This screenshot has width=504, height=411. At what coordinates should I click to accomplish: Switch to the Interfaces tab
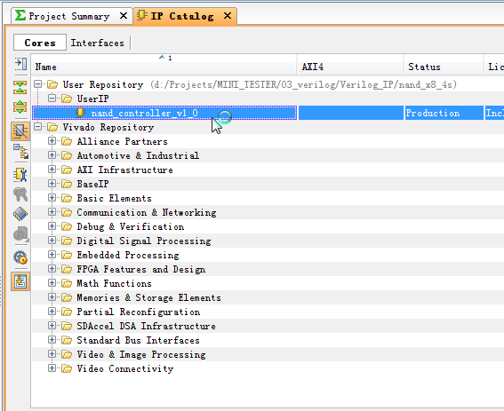pyautogui.click(x=98, y=43)
